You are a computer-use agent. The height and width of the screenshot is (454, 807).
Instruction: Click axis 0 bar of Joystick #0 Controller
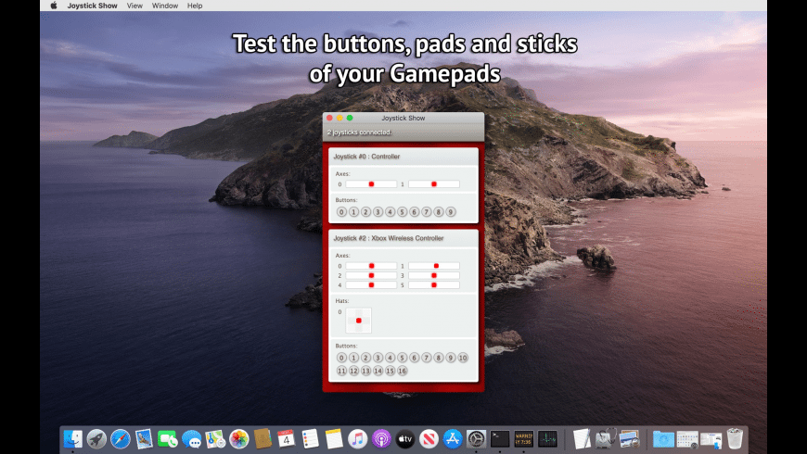tap(371, 184)
